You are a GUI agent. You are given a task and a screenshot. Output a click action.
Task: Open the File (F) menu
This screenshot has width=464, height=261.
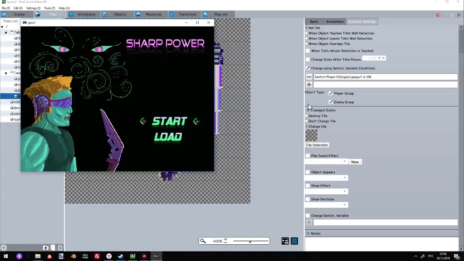coord(6,8)
